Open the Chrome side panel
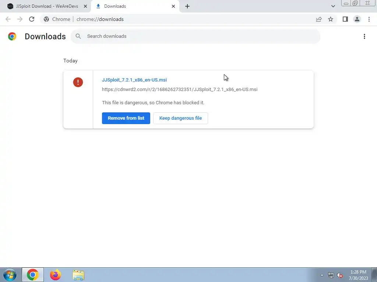Image resolution: width=377 pixels, height=282 pixels. click(x=345, y=19)
